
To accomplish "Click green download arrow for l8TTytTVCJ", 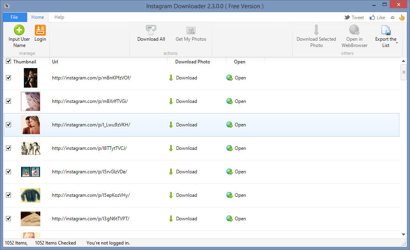I will click(x=171, y=148).
